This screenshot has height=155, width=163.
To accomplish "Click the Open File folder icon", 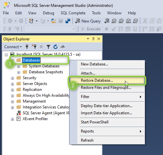I will (54, 21).
